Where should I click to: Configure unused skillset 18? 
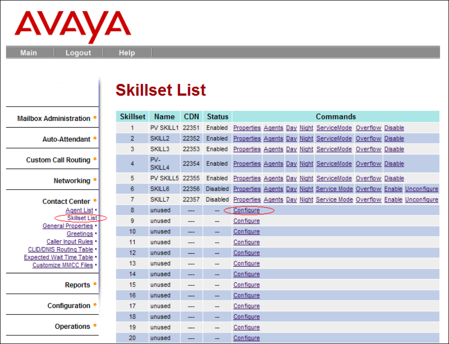point(247,317)
